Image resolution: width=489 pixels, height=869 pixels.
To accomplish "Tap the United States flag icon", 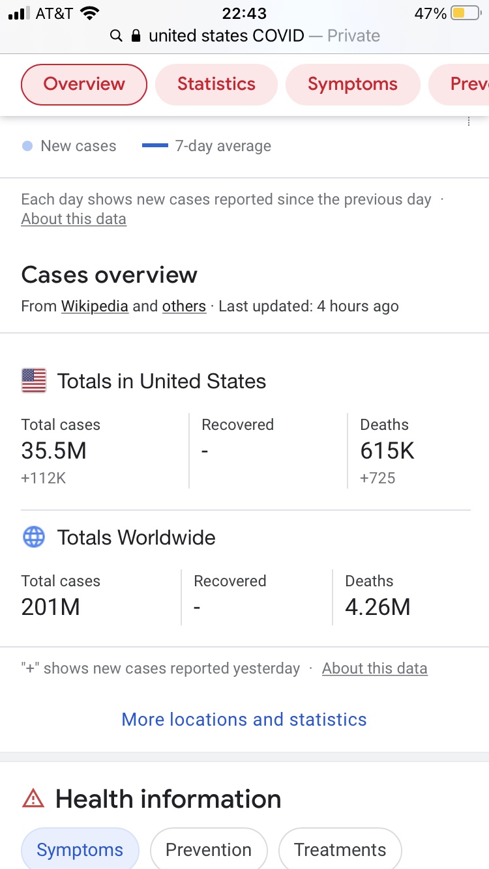I will (x=34, y=380).
